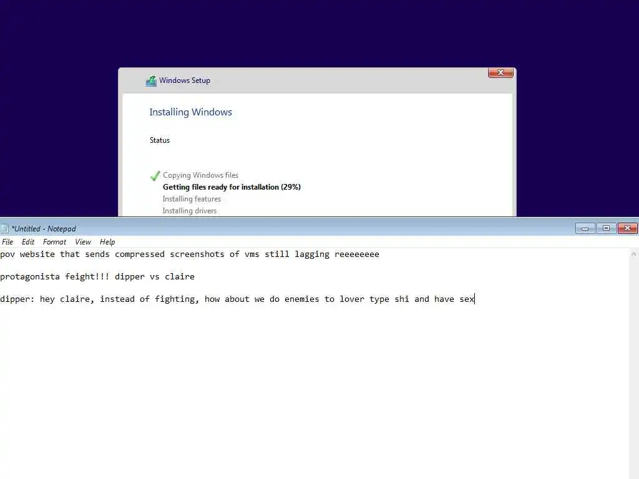The width and height of the screenshot is (639, 479).
Task: Close the Windows Setup dialog
Action: click(500, 72)
